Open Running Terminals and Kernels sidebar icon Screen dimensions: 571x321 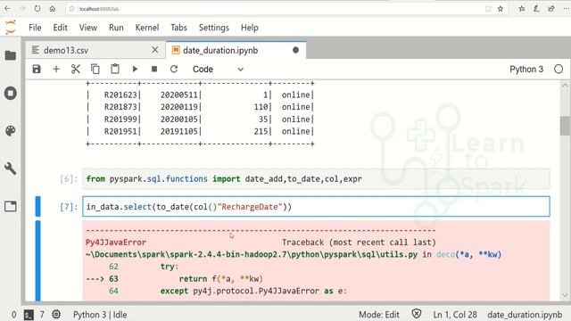pos(11,93)
